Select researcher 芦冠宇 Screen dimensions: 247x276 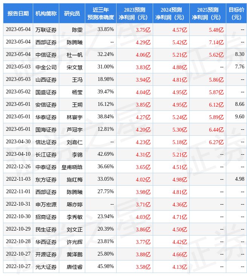click(75, 130)
